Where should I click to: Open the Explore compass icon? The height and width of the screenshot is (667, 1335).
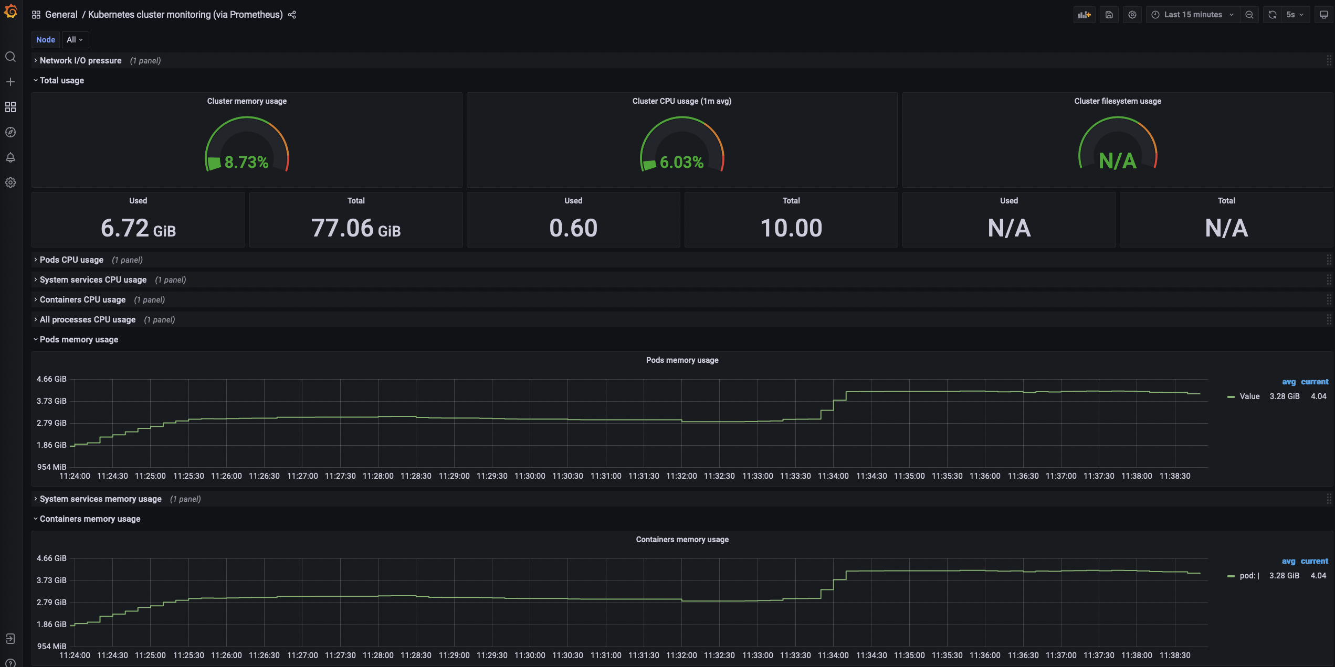pyautogui.click(x=10, y=132)
